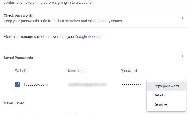Click the masked password dots field
The width and height of the screenshot is (188, 115).
(x=131, y=85)
